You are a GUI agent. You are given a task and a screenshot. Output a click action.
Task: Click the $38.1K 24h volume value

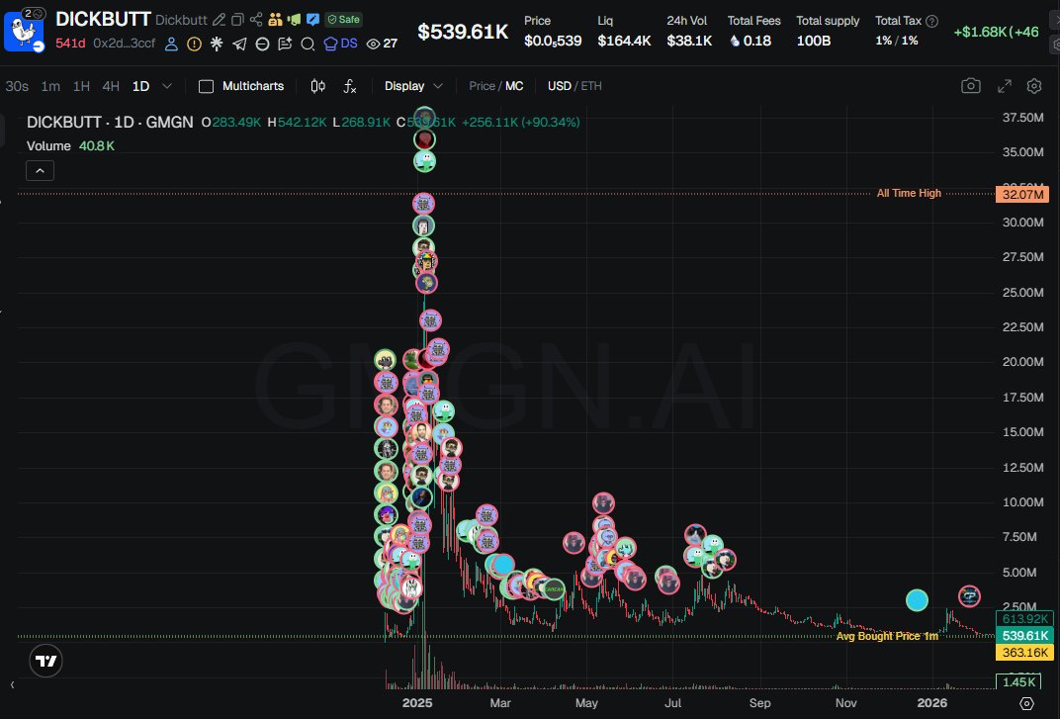[x=689, y=41]
